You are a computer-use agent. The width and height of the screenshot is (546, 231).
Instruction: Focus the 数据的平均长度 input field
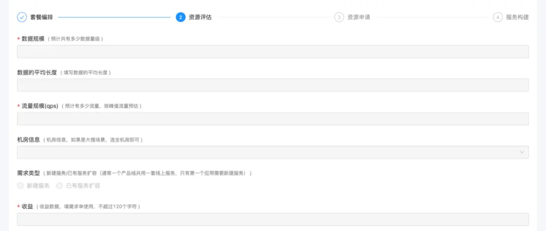[273, 85]
